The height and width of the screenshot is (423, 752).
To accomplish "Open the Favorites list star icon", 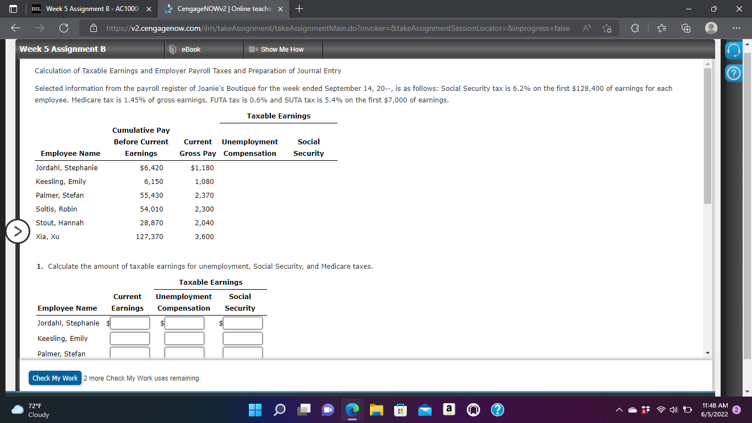I will coord(661,28).
